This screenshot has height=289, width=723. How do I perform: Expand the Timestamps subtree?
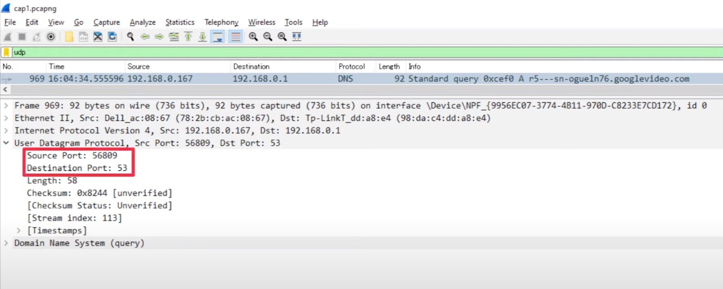click(19, 230)
